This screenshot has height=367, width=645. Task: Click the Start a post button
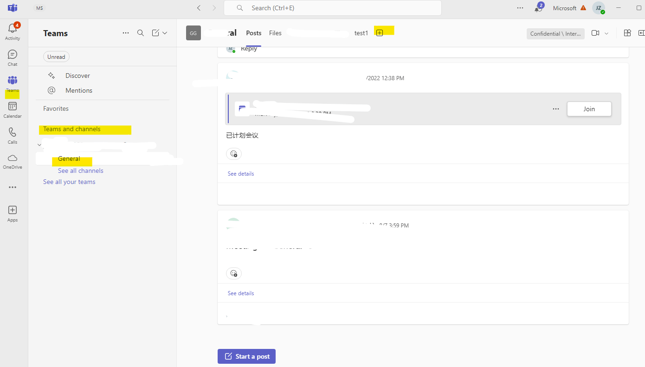pos(246,356)
